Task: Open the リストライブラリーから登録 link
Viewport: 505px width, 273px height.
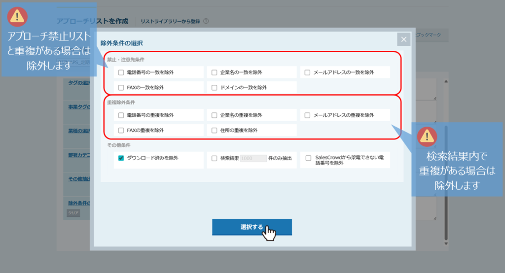Action: click(x=170, y=21)
